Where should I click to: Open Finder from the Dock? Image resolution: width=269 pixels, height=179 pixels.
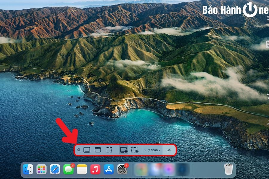pos(28,169)
